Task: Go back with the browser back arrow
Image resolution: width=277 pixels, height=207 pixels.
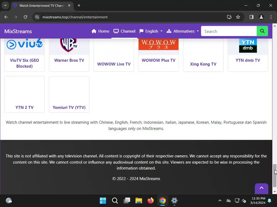Action: click(x=6, y=17)
